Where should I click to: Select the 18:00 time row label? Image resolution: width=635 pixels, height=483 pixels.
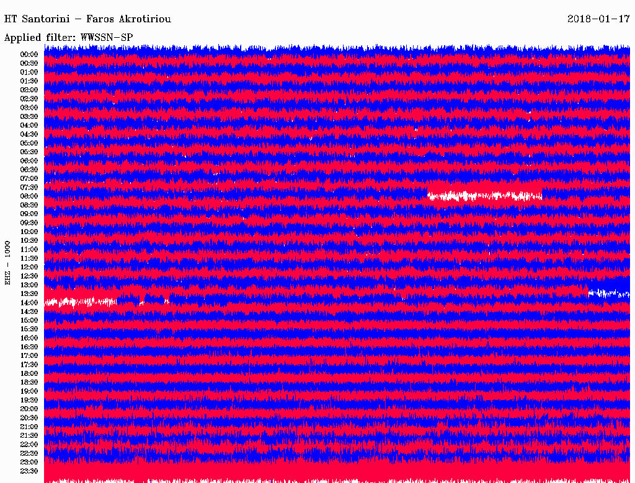click(29, 374)
